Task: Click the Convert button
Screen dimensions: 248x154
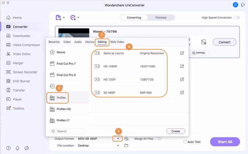Action: (224, 42)
